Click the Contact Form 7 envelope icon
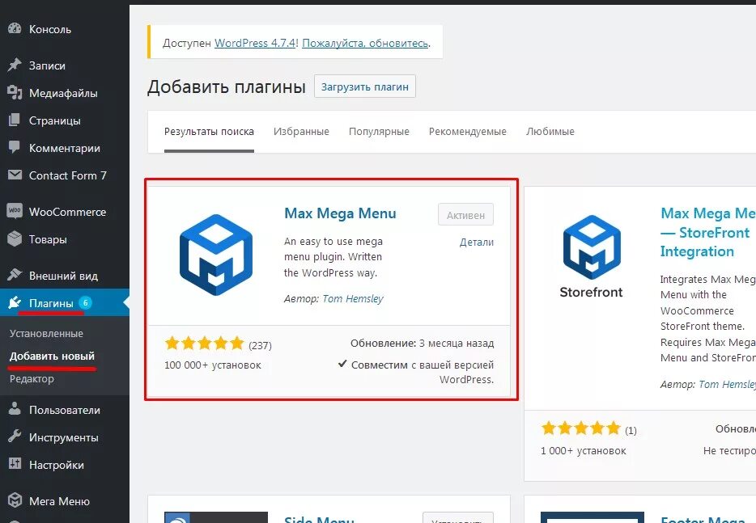This screenshot has height=523, width=756. 15,175
